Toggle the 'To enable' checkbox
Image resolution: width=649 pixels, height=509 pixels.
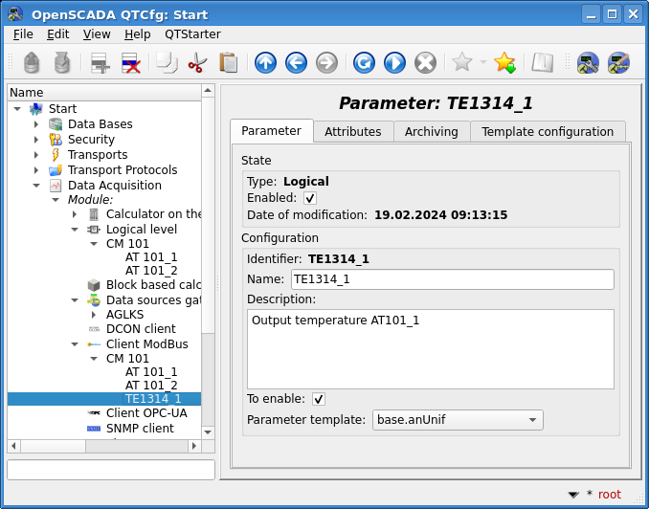319,399
